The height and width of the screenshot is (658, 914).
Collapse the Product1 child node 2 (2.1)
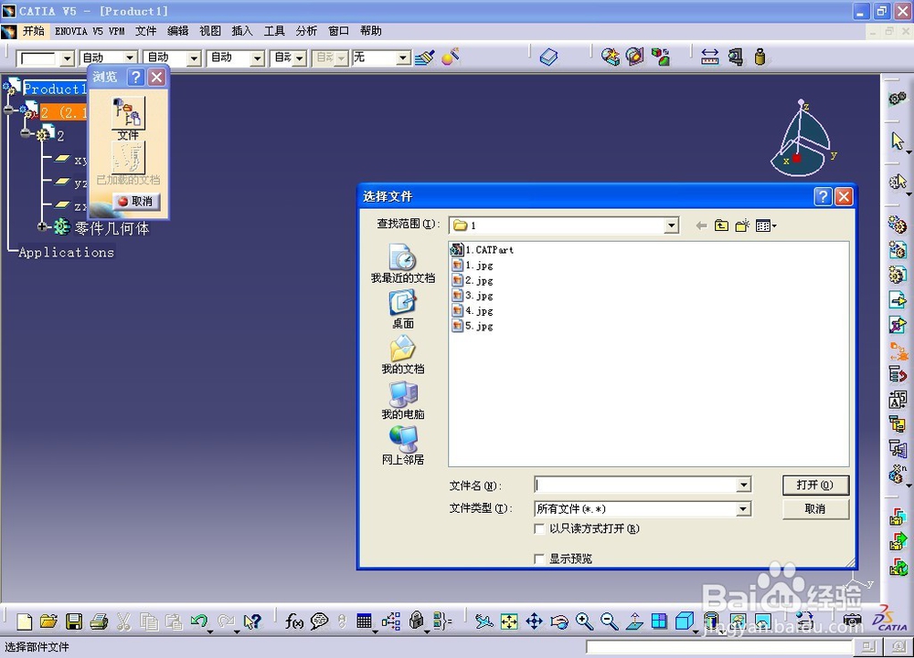[x=8, y=110]
